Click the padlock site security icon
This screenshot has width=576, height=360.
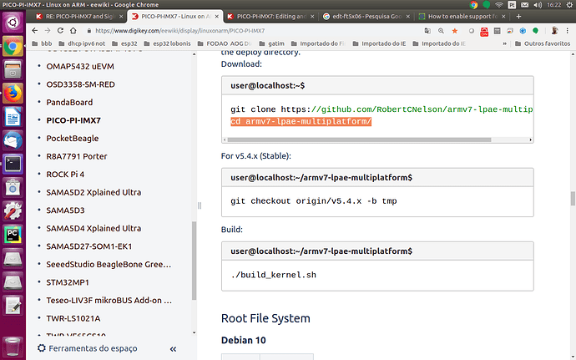88,31
